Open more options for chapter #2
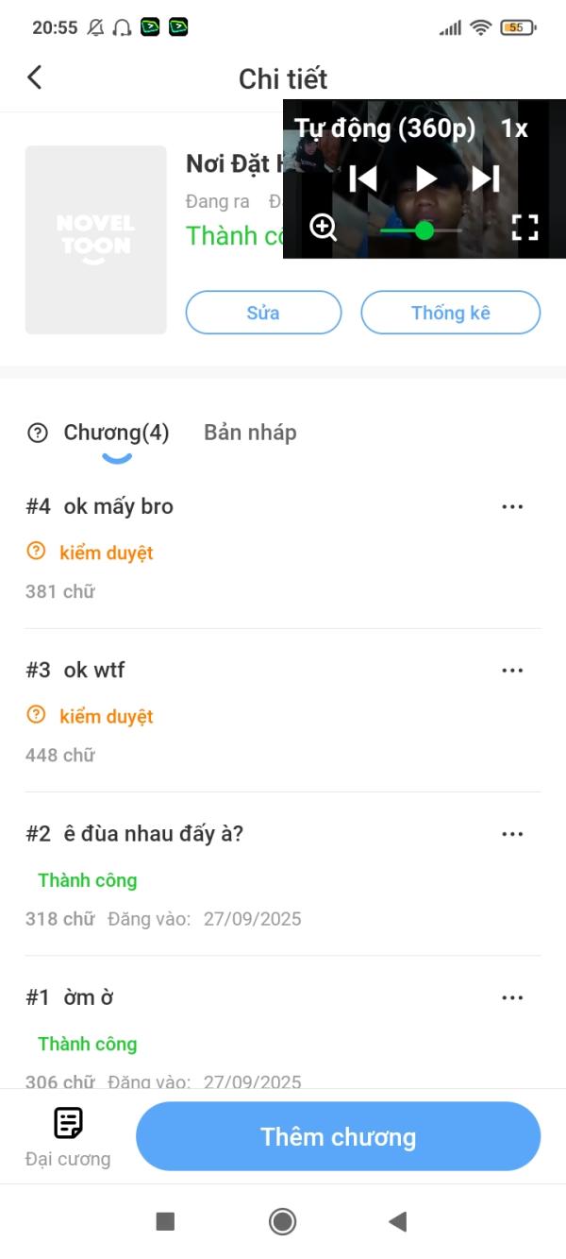Screen dimensions: 566x1259 pyautogui.click(x=512, y=834)
